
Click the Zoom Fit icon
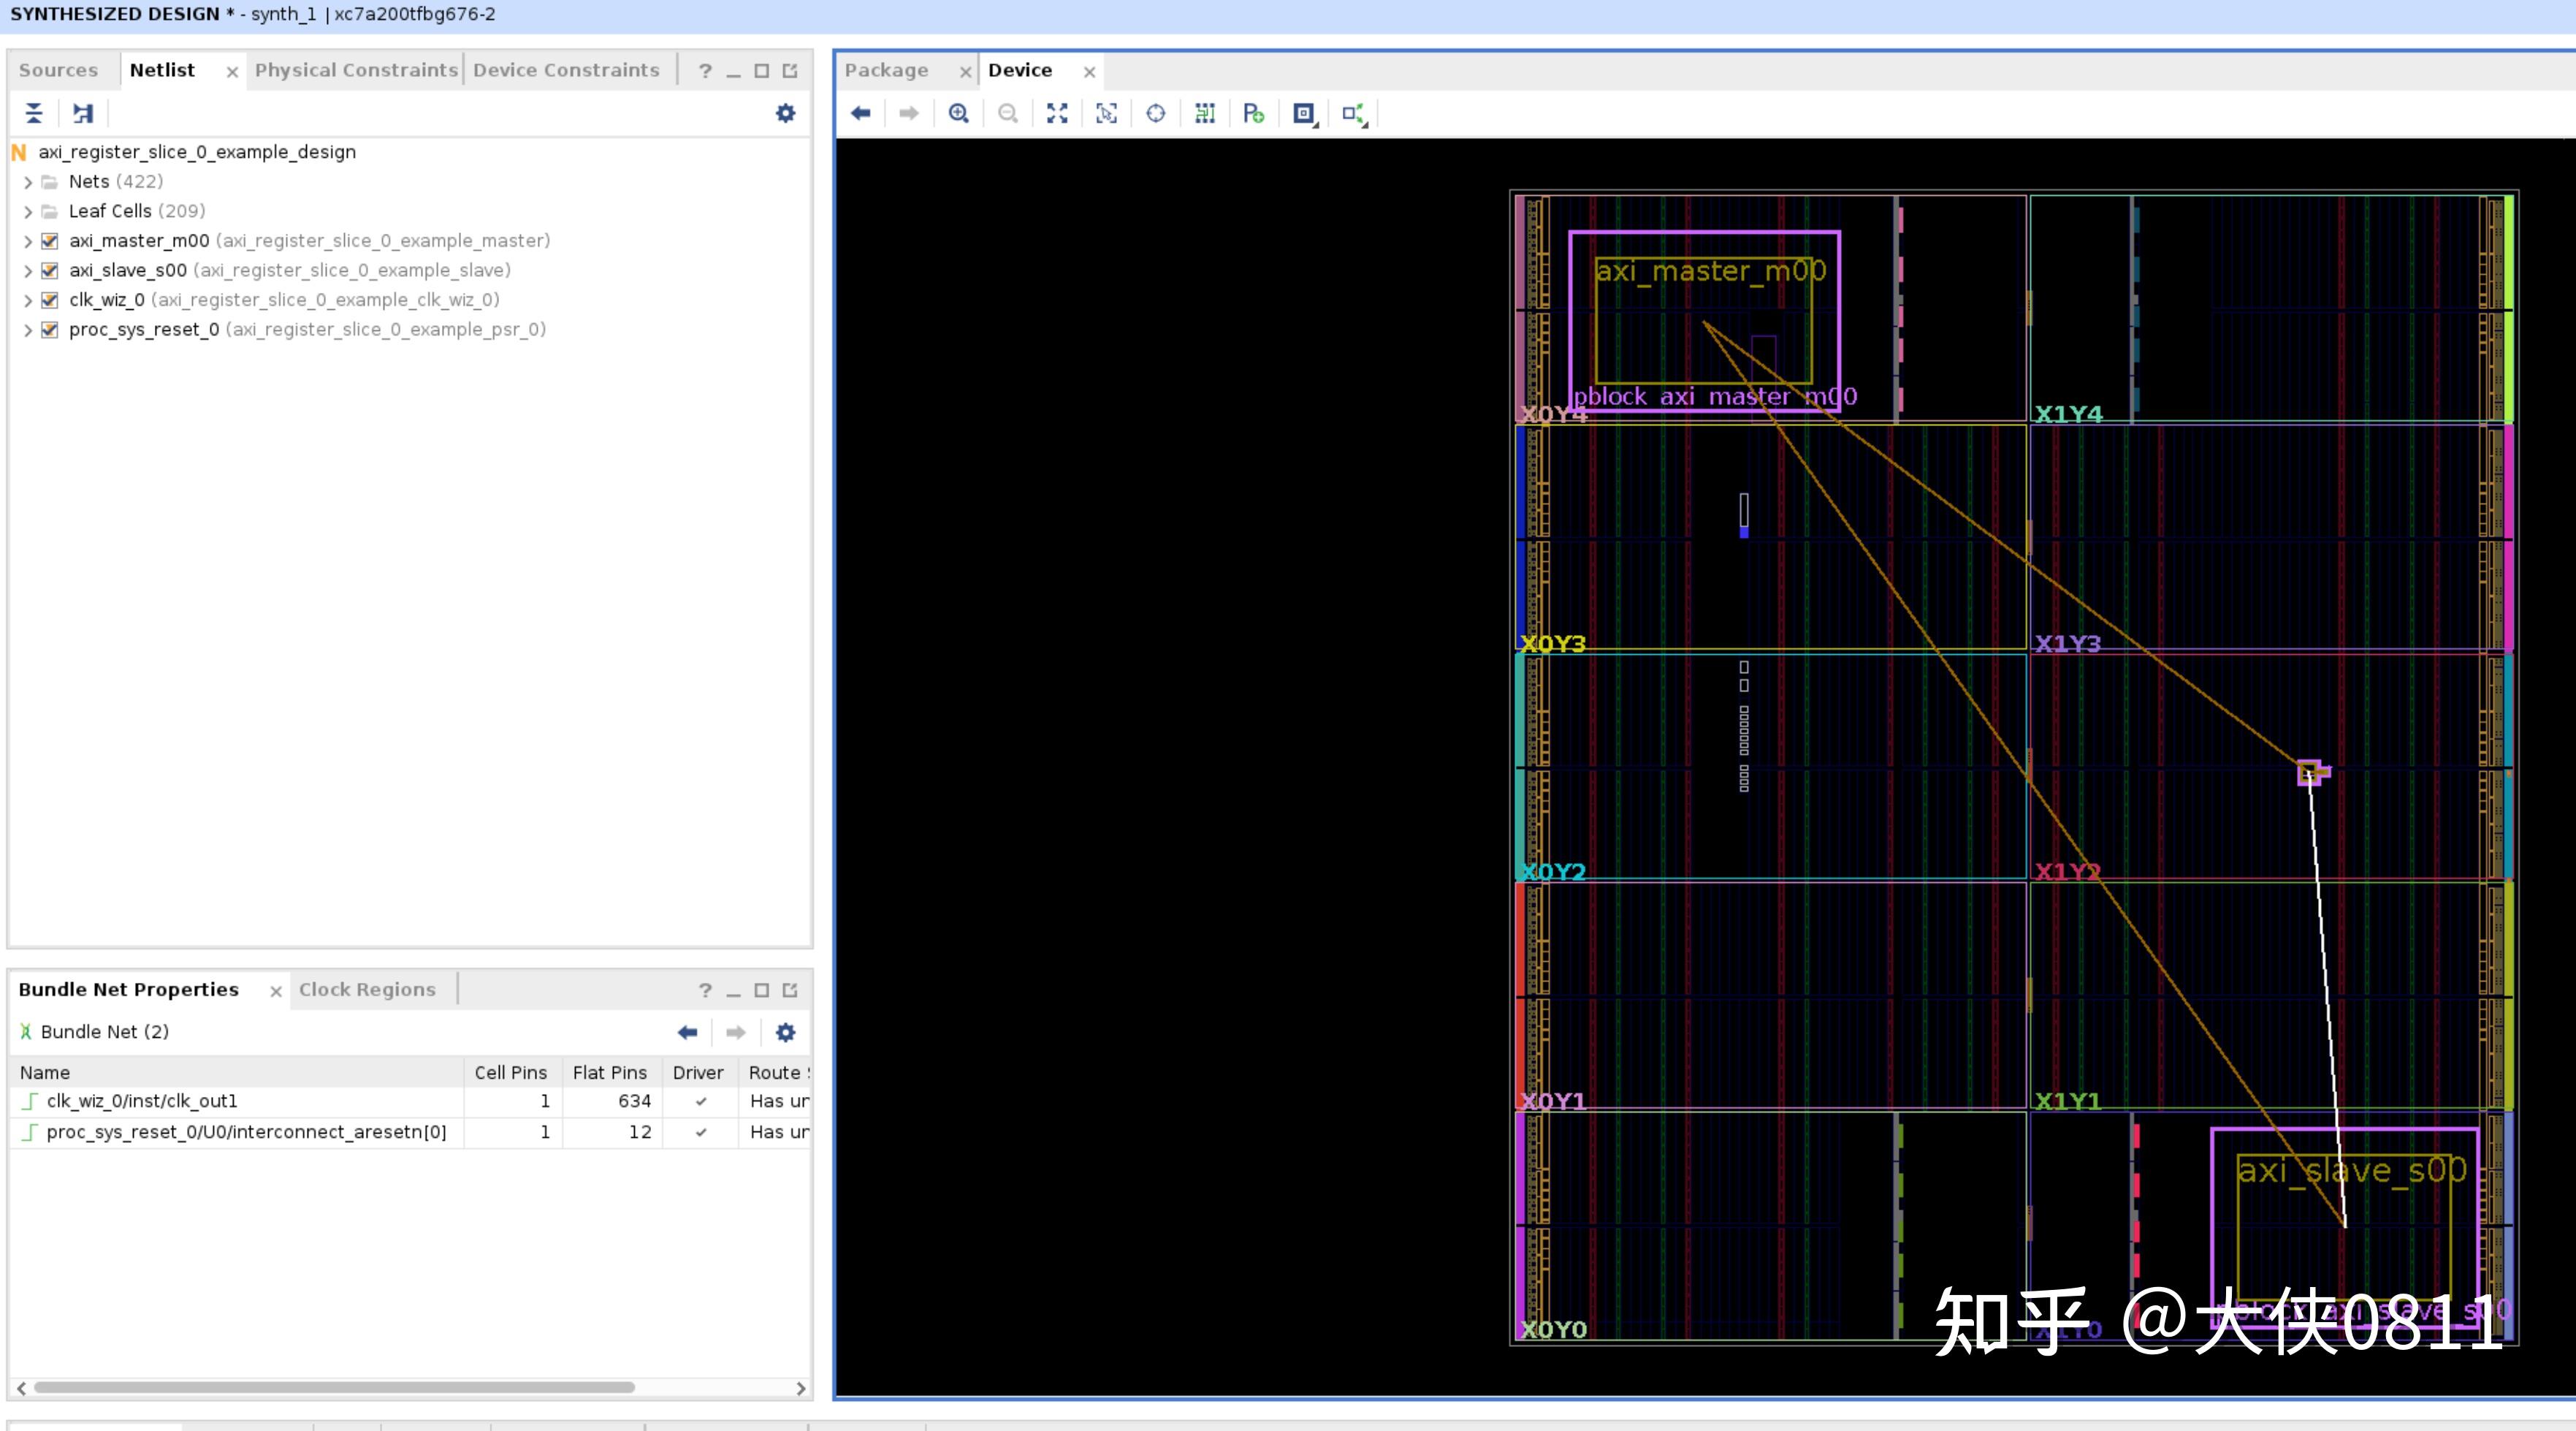(x=1057, y=113)
